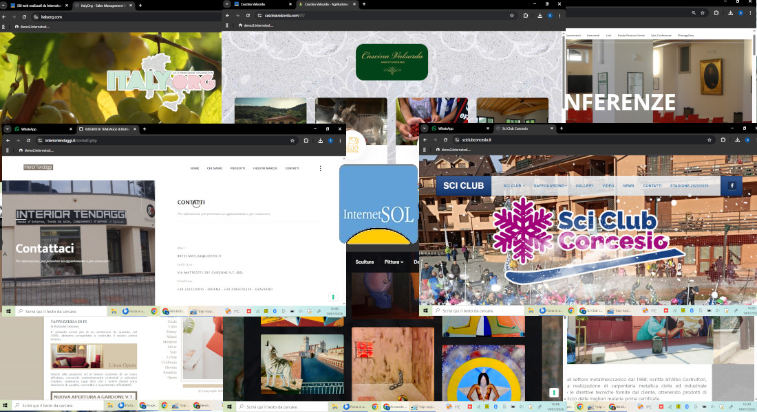Bookmark sciclubconcesio.it with the star icon
Viewport: 757px width, 412px height.
tap(710, 139)
